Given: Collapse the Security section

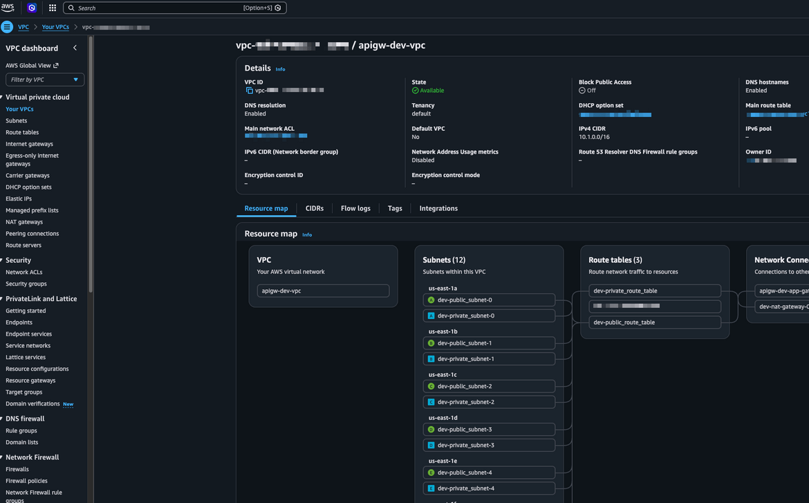Looking at the screenshot, I should (1, 260).
